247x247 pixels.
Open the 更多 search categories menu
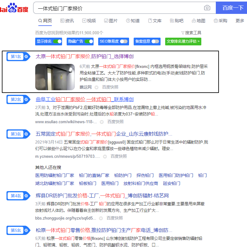click(x=240, y=21)
